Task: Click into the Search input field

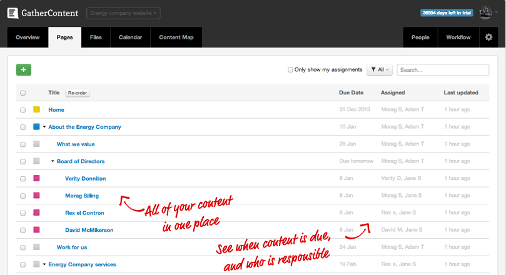Action: [443, 70]
